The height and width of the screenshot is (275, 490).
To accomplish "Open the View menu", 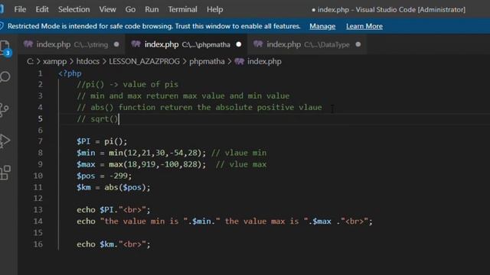I will [107, 9].
